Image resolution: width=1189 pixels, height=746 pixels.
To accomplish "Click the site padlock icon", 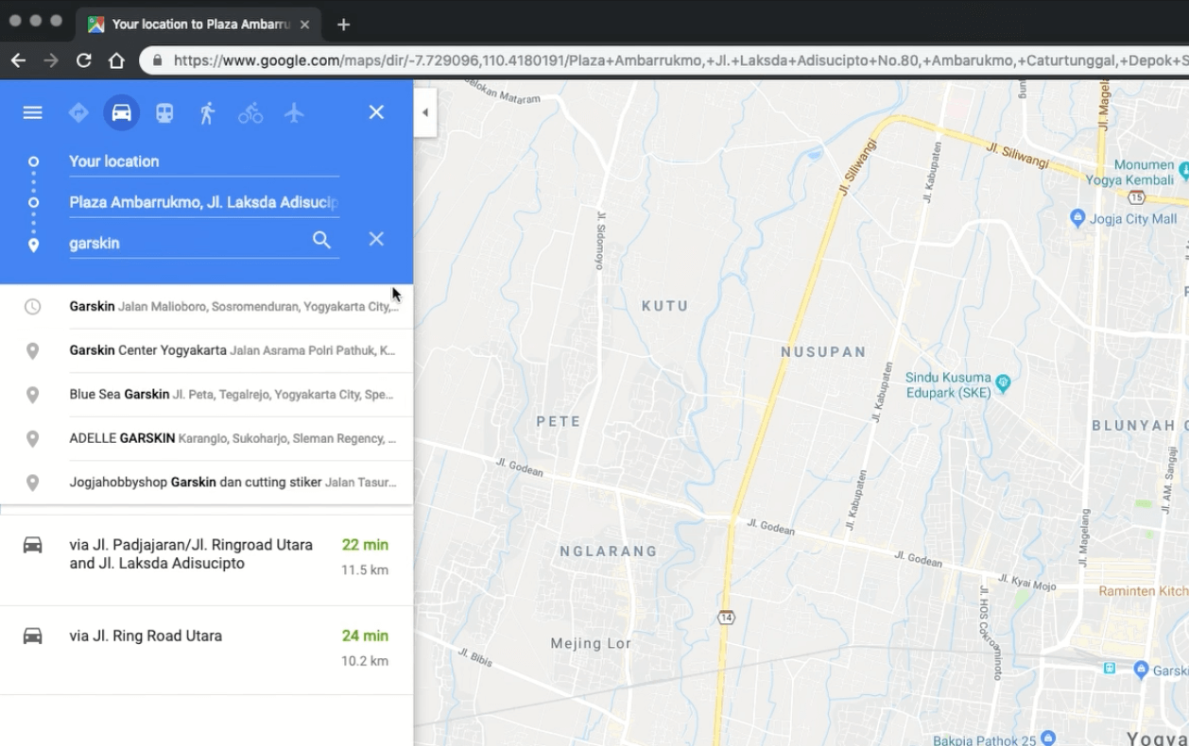I will (157, 60).
